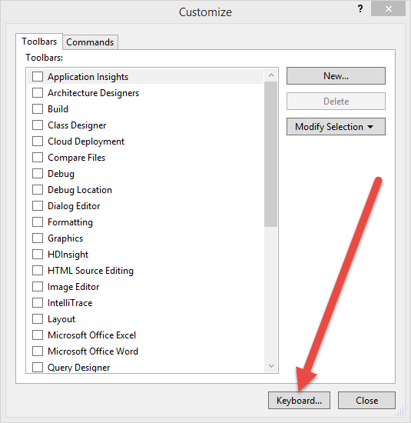Click the help question mark icon
The width and height of the screenshot is (411, 423).
[360, 9]
